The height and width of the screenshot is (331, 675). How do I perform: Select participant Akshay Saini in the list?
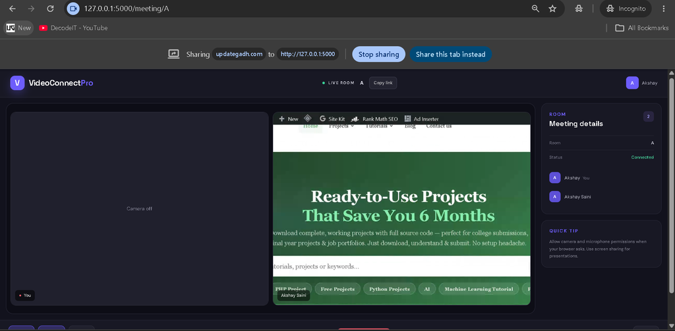pos(601,197)
